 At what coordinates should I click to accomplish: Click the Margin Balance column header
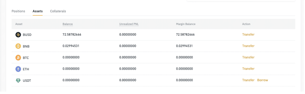pos(186,24)
